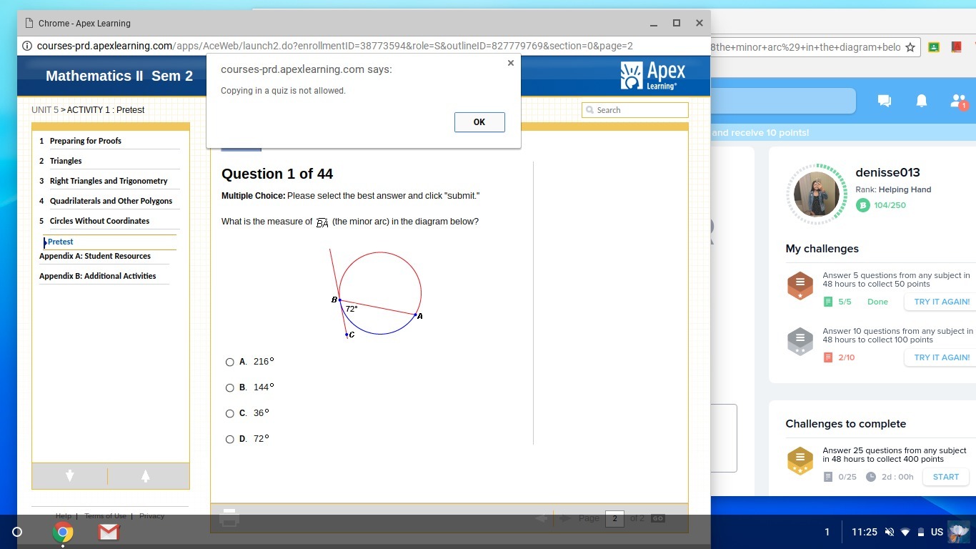976x549 pixels.
Task: Bookmark the background page with the star icon
Action: point(910,47)
